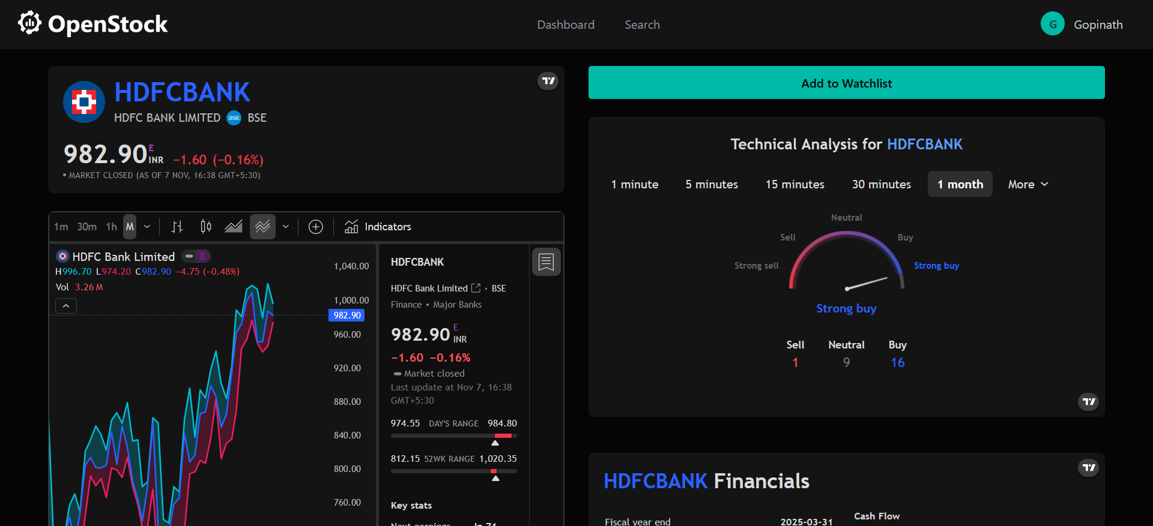This screenshot has width=1153, height=526.
Task: Click the blue BSE exchange badge icon
Action: 234,118
